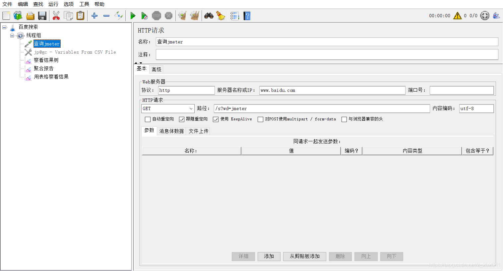
Task: Click the Toggle enable/disable toolbar icon
Action: 118,16
